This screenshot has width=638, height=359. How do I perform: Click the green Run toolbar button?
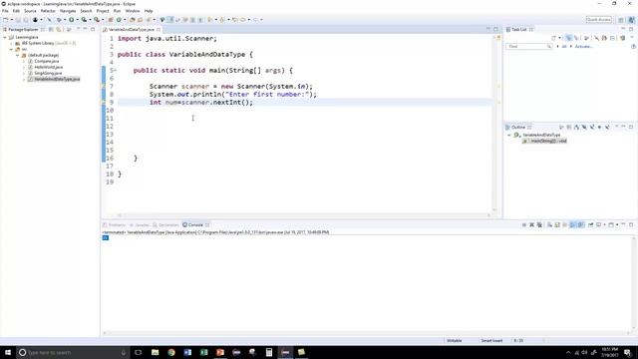71,20
